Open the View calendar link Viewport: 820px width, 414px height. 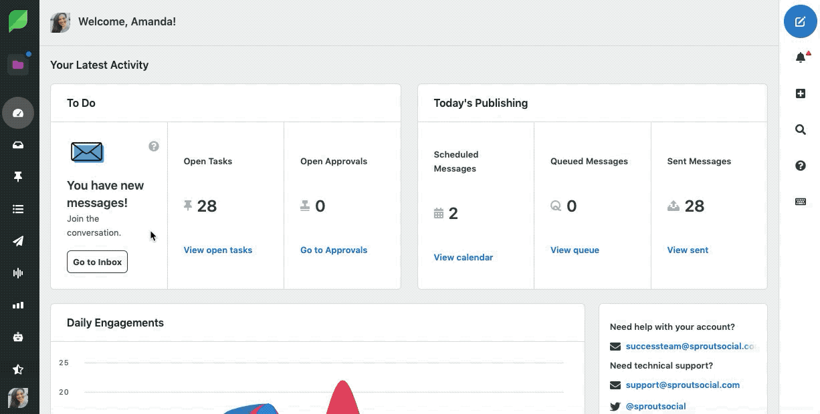click(464, 257)
